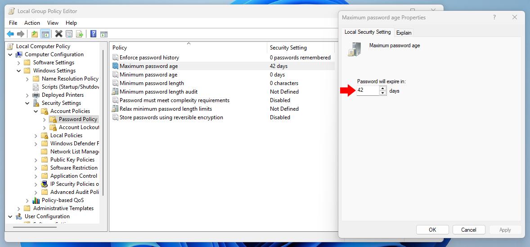Click the Maximum password age policy icon
Viewport: 530px width, 247px height.
pyautogui.click(x=115, y=66)
